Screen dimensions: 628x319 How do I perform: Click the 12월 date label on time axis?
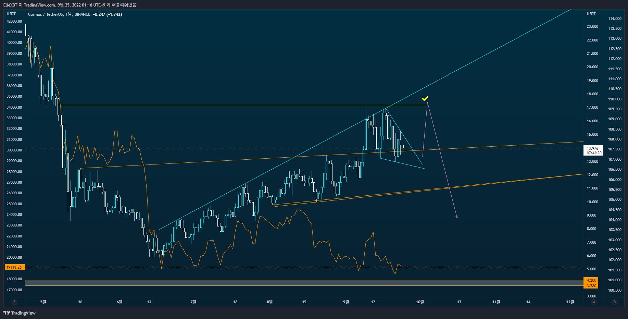570,302
